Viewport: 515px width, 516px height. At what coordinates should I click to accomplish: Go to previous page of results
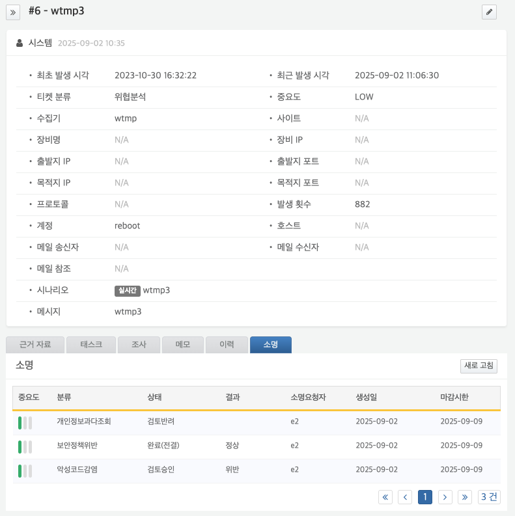405,497
